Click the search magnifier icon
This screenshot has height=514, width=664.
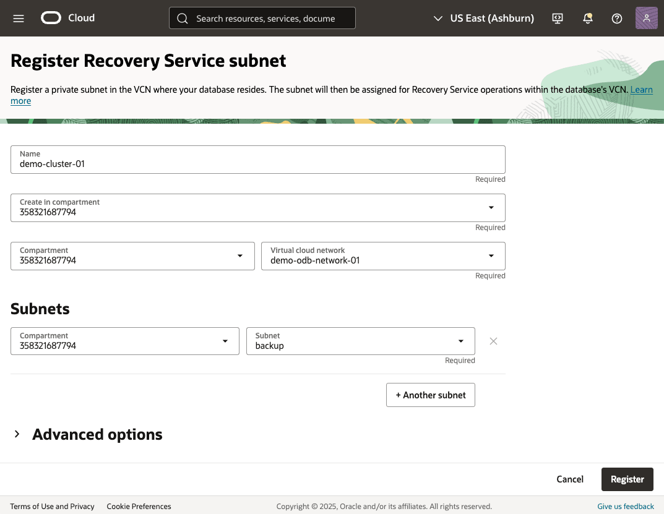183,18
